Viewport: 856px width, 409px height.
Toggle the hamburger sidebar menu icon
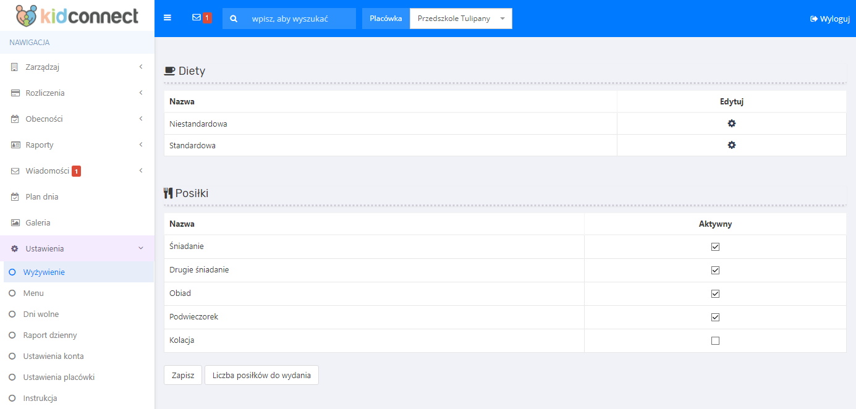[167, 18]
